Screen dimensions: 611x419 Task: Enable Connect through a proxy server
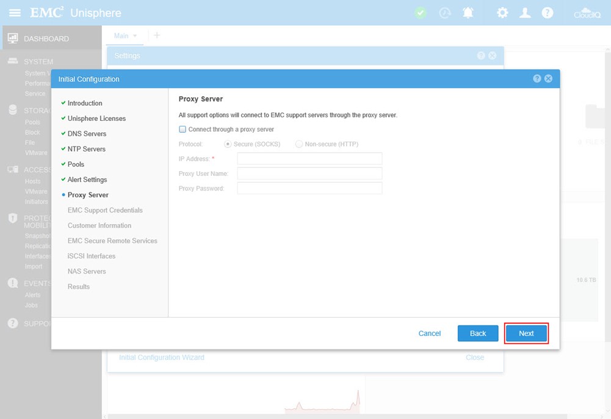(x=183, y=129)
